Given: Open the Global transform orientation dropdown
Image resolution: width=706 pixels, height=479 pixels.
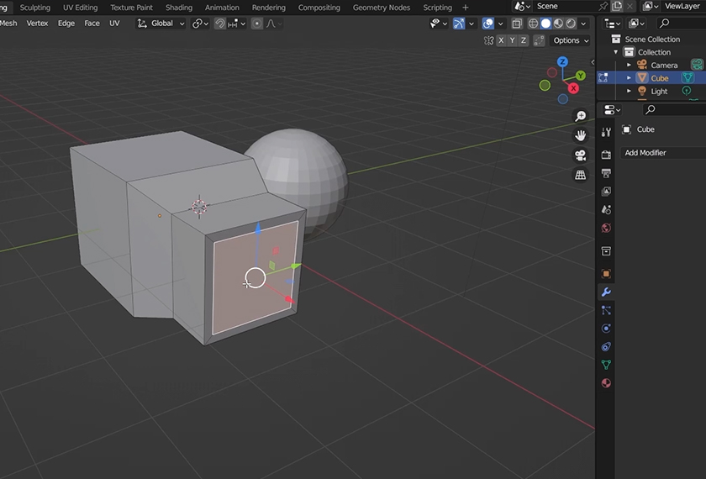Looking at the screenshot, I should (161, 24).
